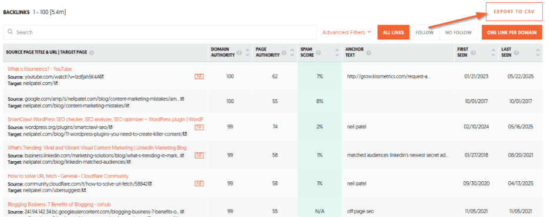Select first seen date 09/30/2020

pyautogui.click(x=476, y=183)
